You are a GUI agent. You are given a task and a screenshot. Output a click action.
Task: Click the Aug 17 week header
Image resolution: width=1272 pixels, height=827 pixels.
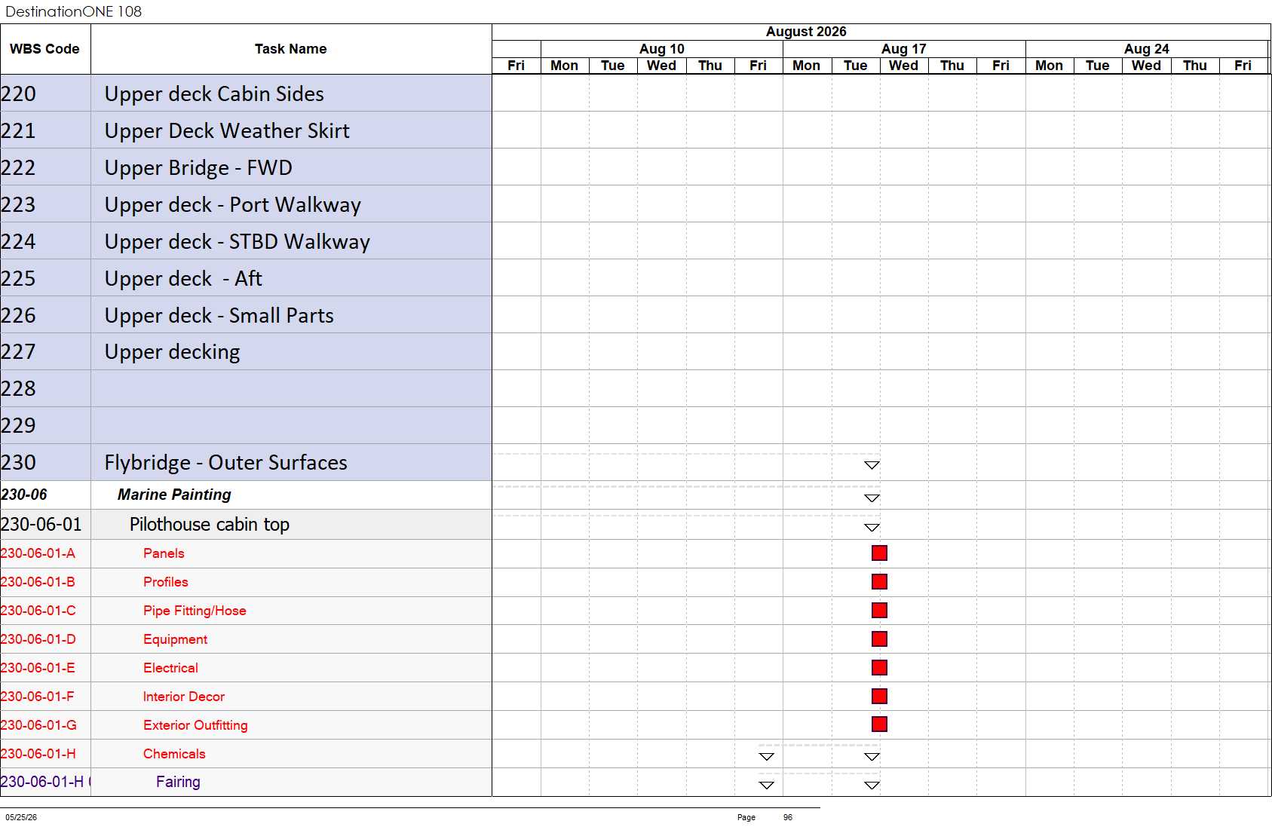pos(904,49)
